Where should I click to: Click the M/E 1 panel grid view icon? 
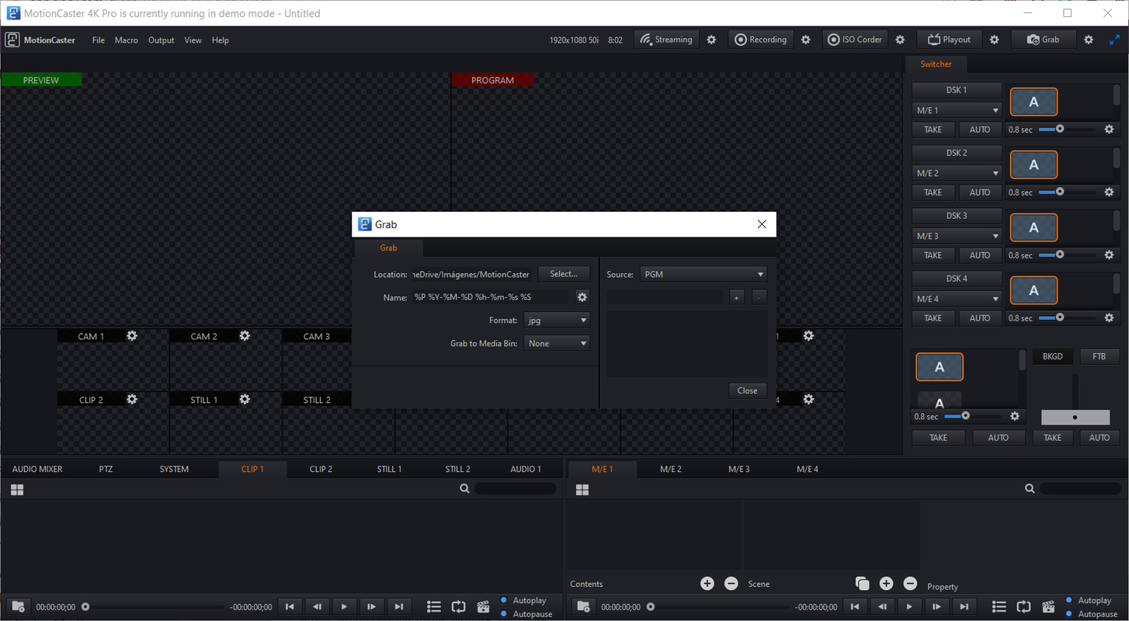click(x=582, y=489)
